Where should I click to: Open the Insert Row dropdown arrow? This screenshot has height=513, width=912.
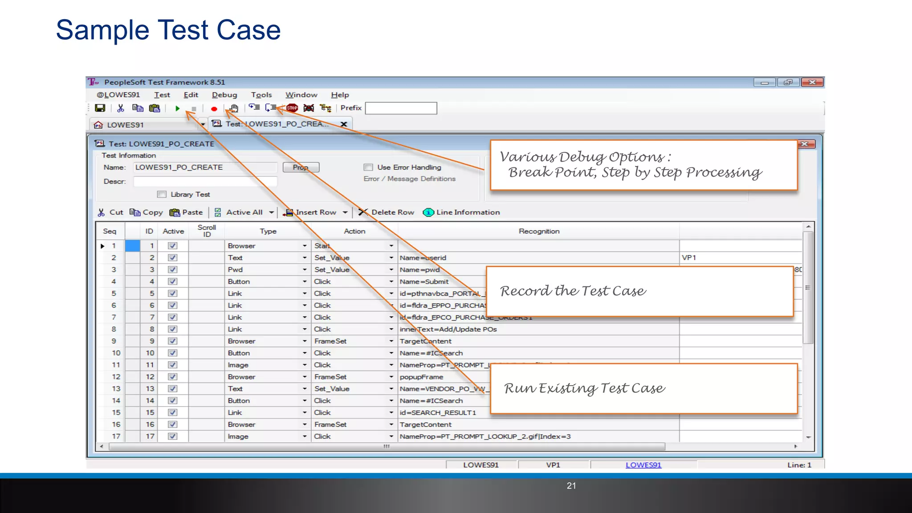click(345, 212)
